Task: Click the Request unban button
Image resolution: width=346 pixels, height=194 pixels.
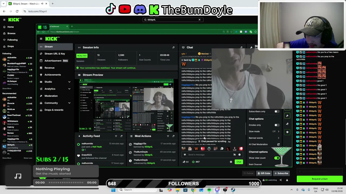Action: point(320,179)
